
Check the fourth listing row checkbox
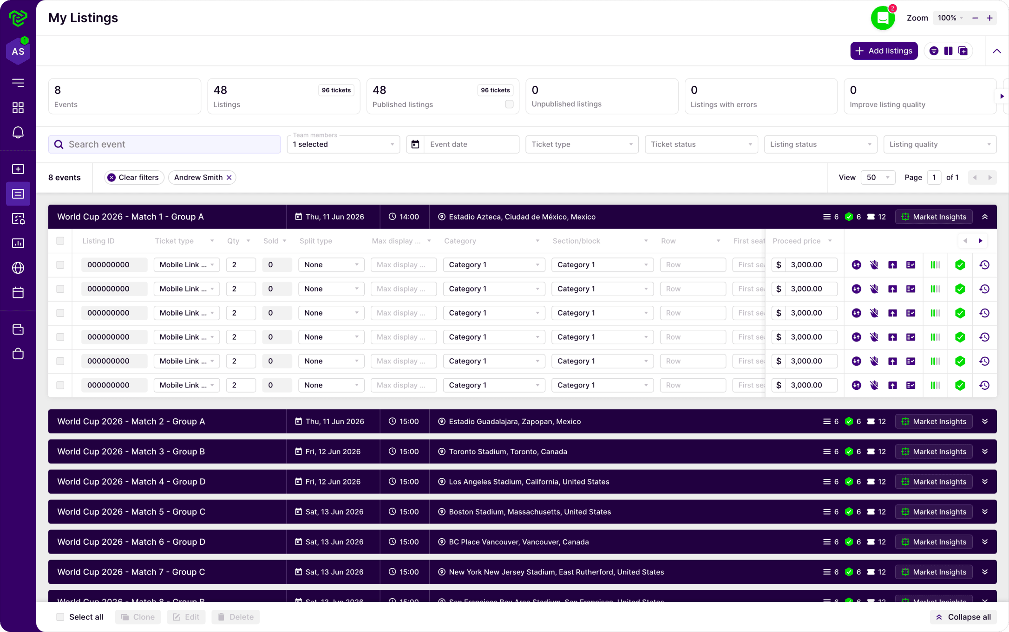click(60, 337)
